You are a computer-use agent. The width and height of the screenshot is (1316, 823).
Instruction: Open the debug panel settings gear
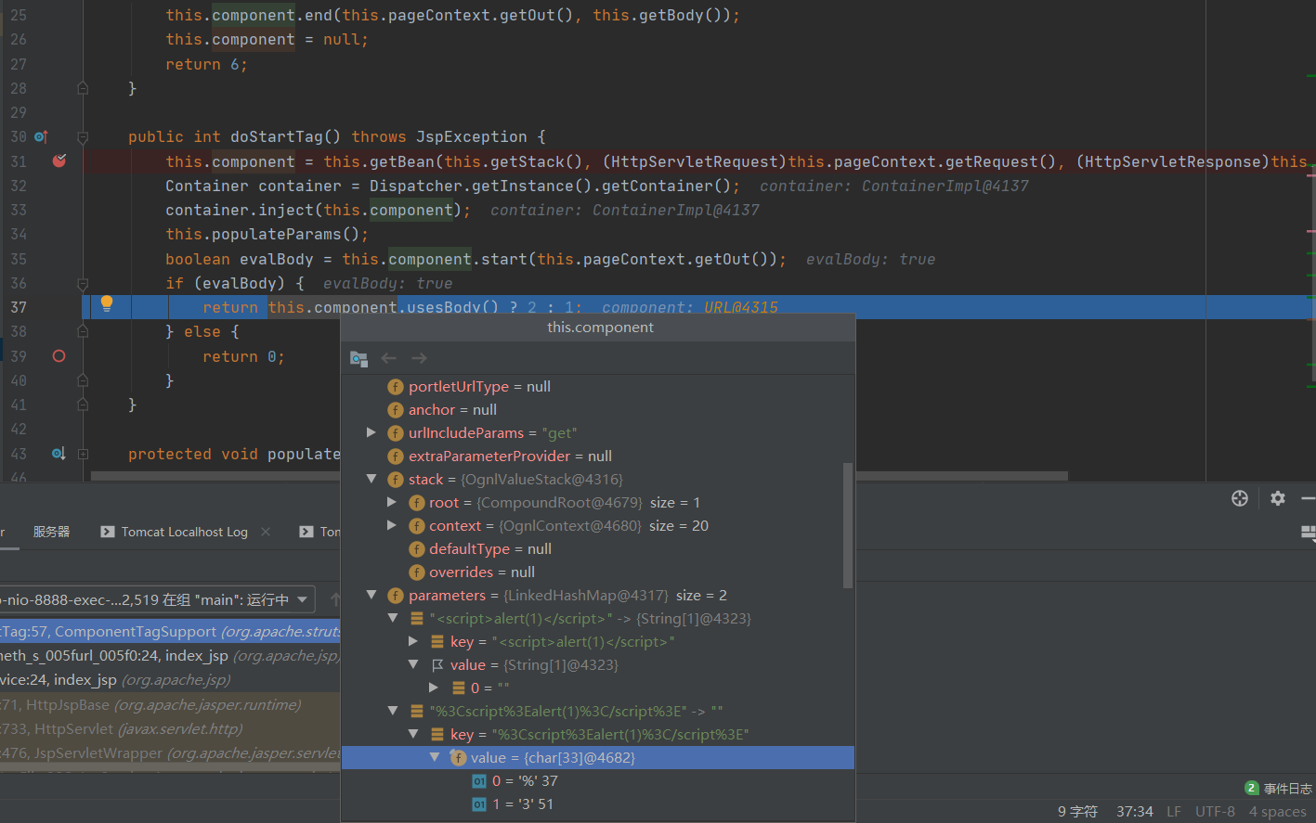point(1278,498)
